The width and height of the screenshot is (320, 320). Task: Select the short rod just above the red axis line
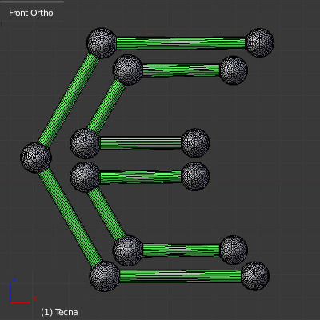pyautogui.click(x=141, y=177)
